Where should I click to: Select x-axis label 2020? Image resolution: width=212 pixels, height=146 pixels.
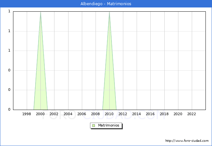click(x=178, y=114)
